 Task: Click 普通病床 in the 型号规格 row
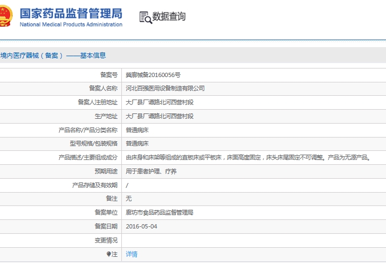[x=137, y=143]
